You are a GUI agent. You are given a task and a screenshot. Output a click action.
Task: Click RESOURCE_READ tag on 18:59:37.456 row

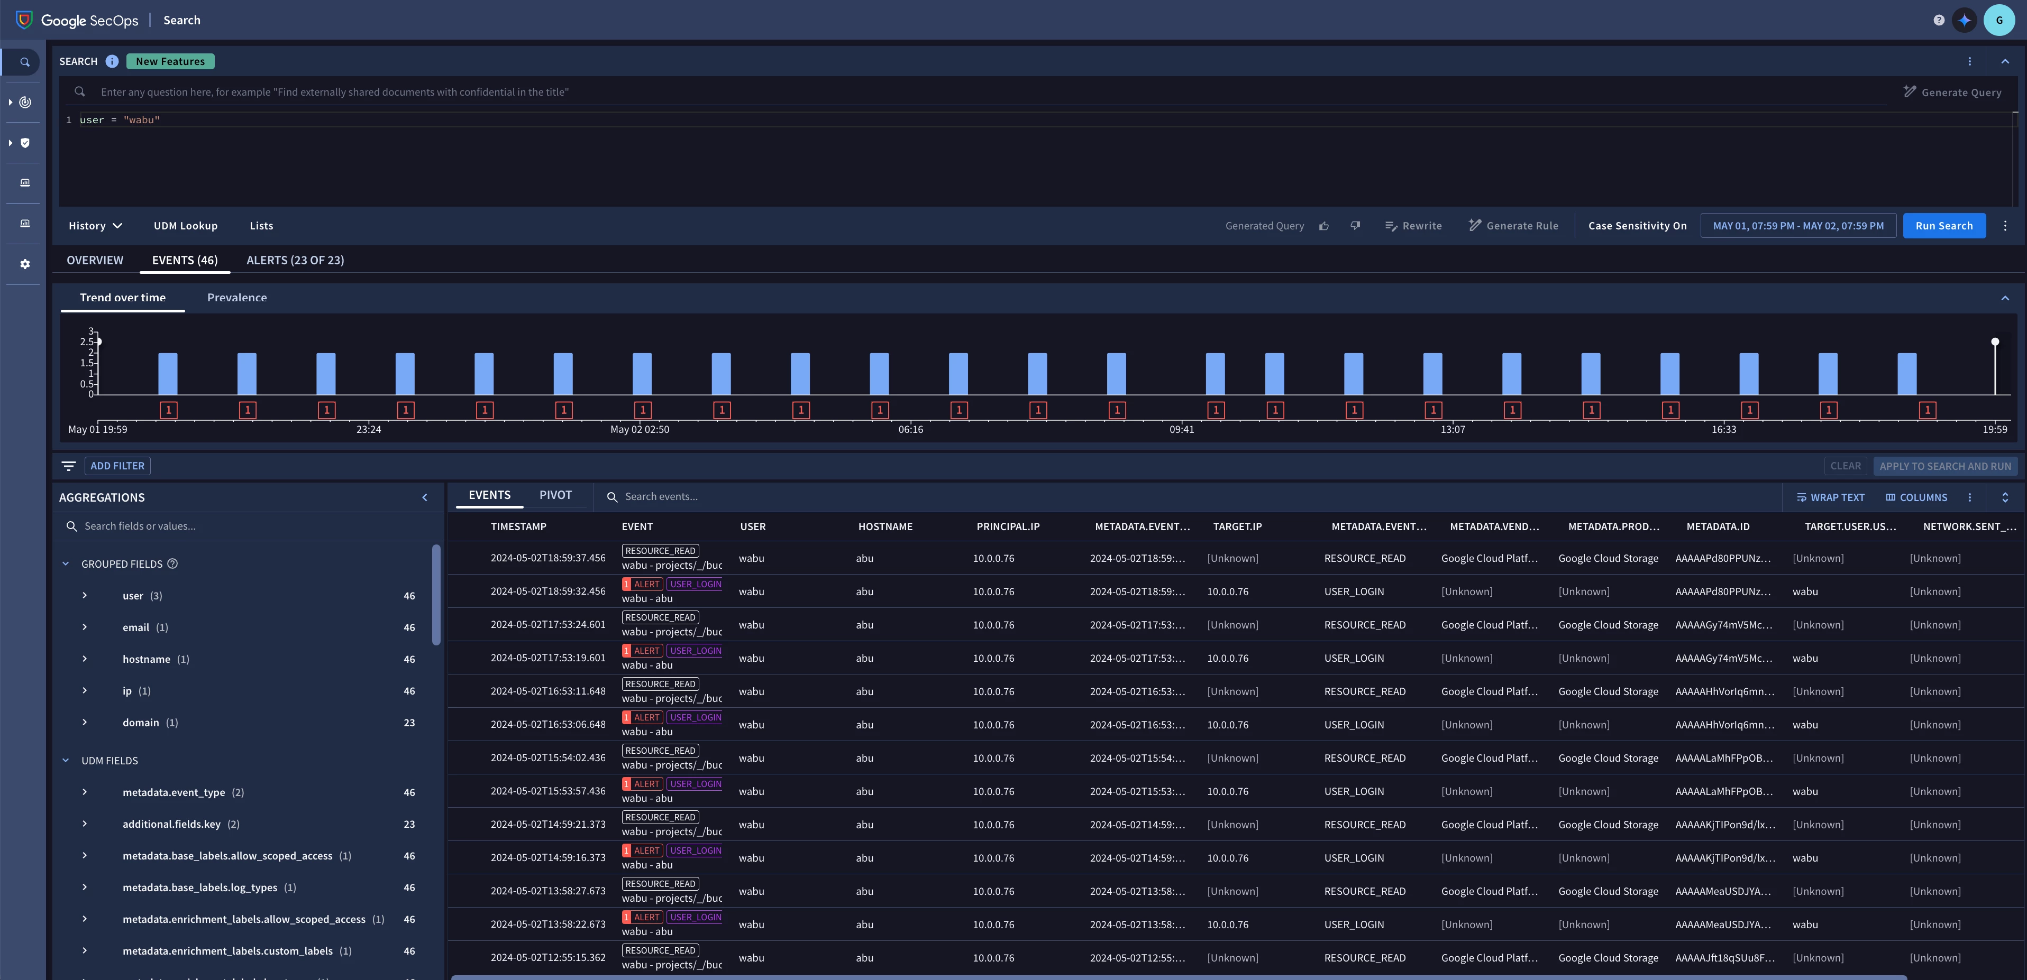[660, 551]
